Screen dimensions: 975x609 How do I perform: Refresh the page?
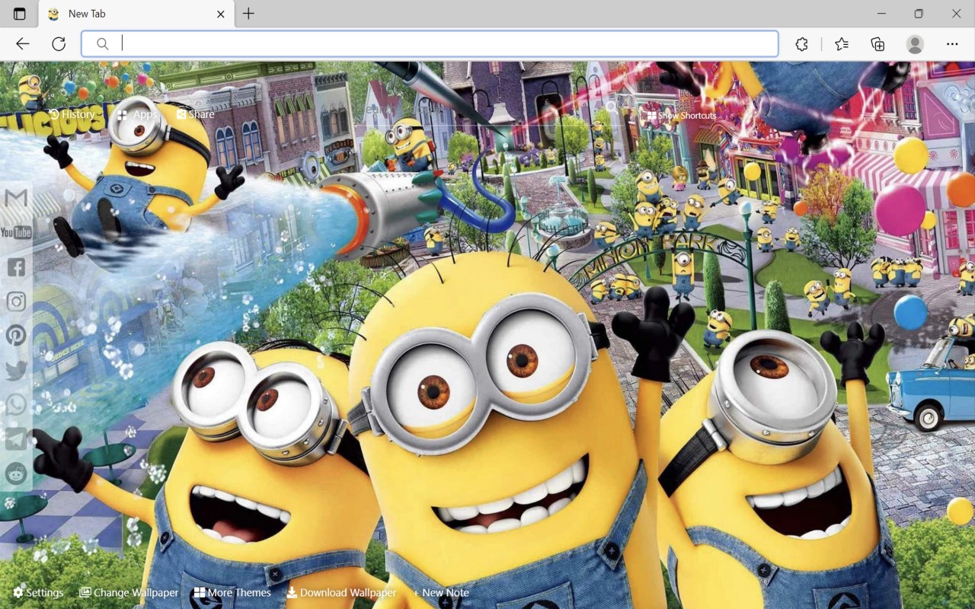tap(59, 44)
